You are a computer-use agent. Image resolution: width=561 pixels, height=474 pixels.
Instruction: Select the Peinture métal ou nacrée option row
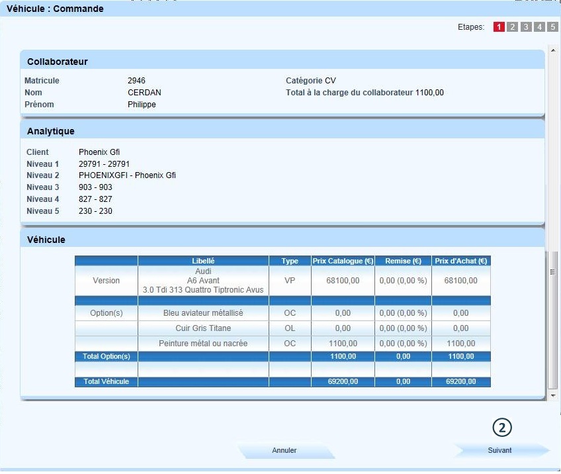tap(203, 344)
